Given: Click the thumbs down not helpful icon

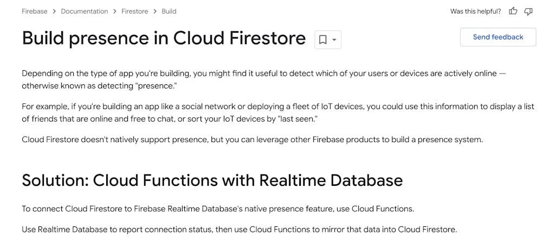Looking at the screenshot, I should [x=528, y=11].
